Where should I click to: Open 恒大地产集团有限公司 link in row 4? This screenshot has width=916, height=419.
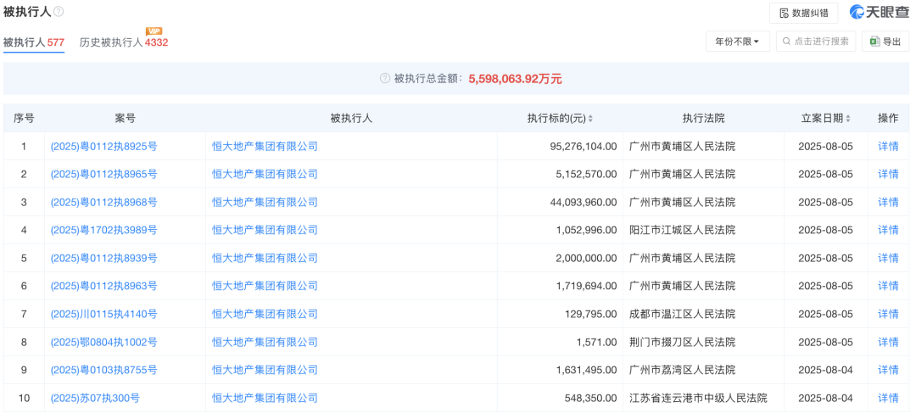(265, 230)
